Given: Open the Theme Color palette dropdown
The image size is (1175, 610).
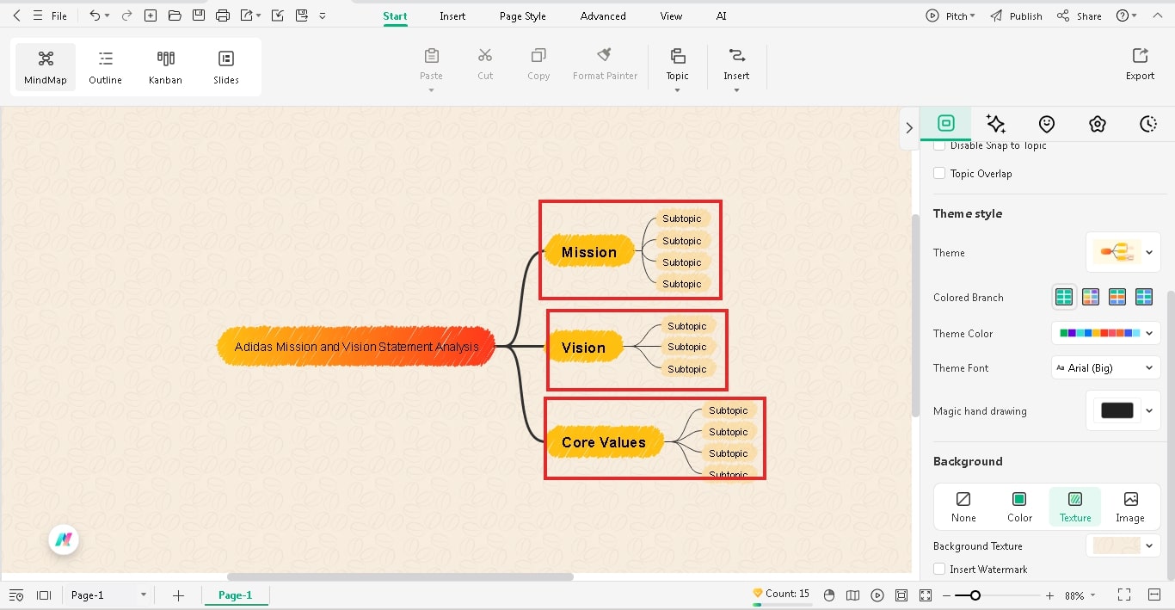Looking at the screenshot, I should coord(1106,333).
